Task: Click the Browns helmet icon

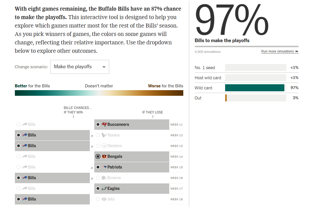Action: (104, 178)
